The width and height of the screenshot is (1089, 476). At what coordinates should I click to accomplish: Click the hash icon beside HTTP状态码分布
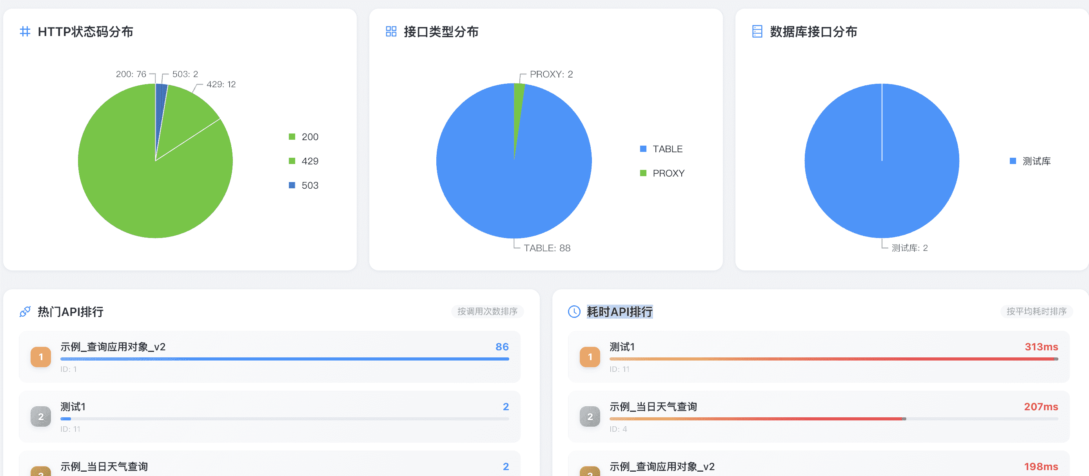(25, 31)
